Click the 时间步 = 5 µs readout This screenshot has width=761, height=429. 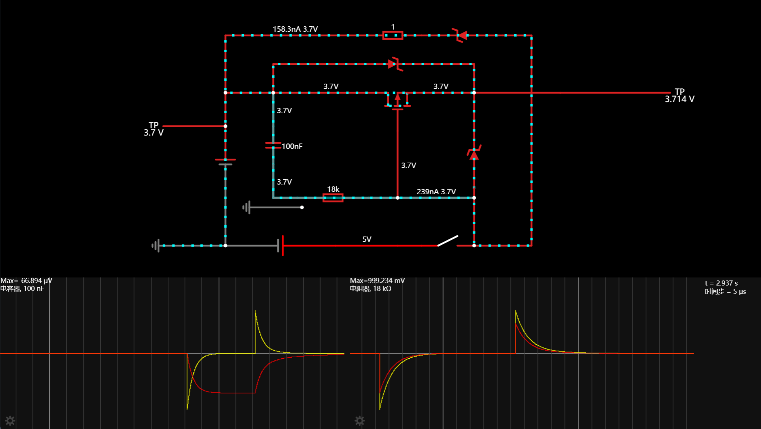(725, 292)
